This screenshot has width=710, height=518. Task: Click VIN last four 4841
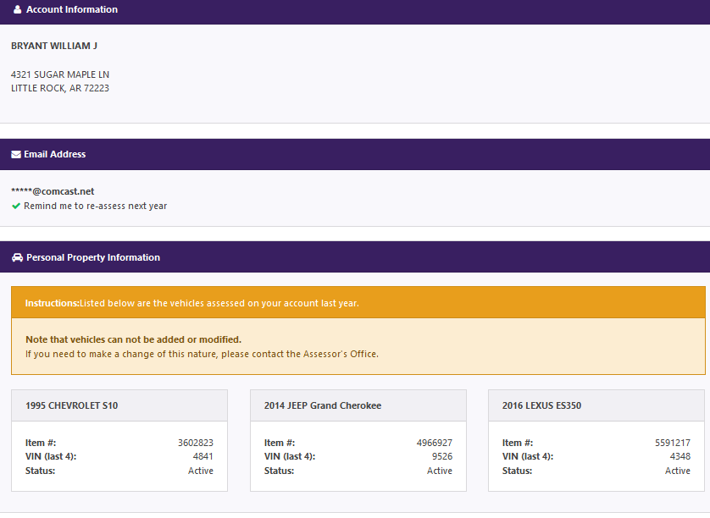(202, 456)
